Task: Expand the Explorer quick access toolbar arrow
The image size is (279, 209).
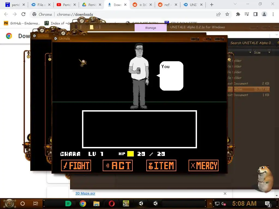Action: click(96, 27)
